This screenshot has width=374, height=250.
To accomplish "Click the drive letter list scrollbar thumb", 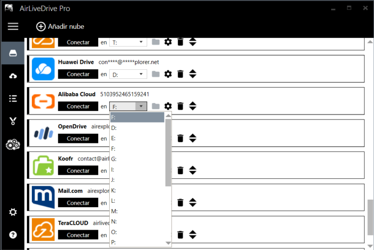I will 168,152.
